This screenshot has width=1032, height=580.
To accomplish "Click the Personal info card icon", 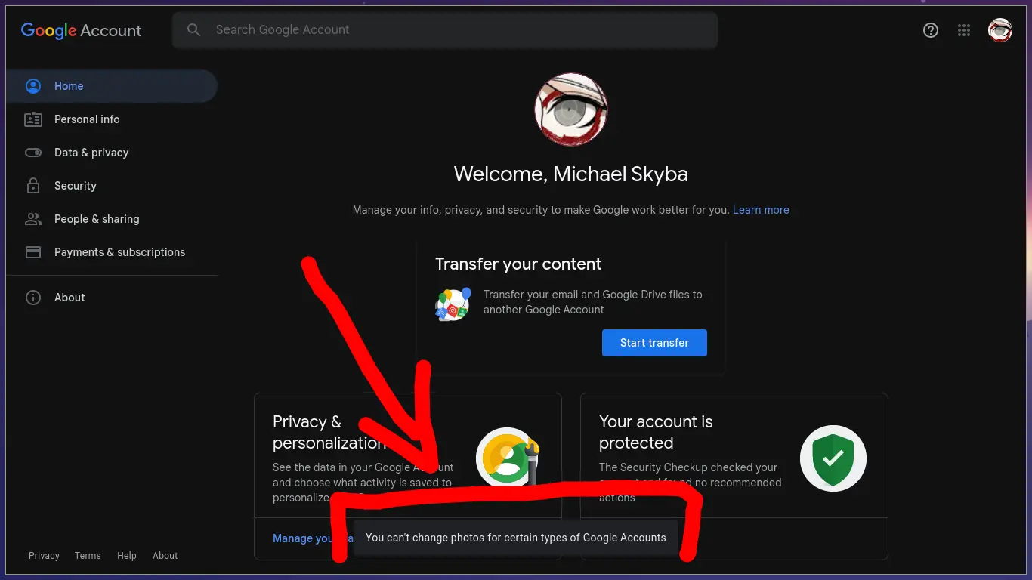I will (33, 119).
